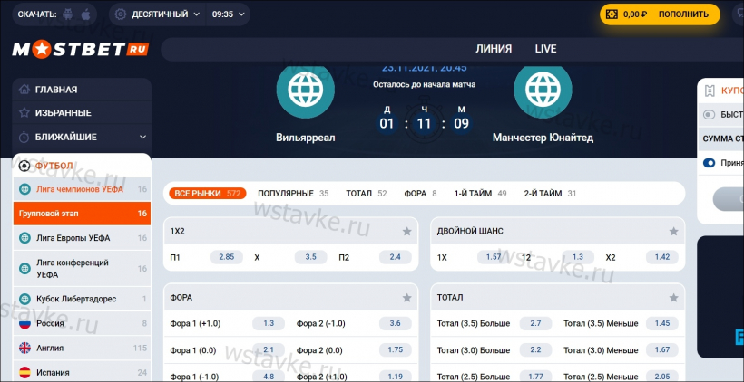This screenshot has width=744, height=382.
Task: Pick double chance 12 at 1.3
Action: [x=578, y=257]
